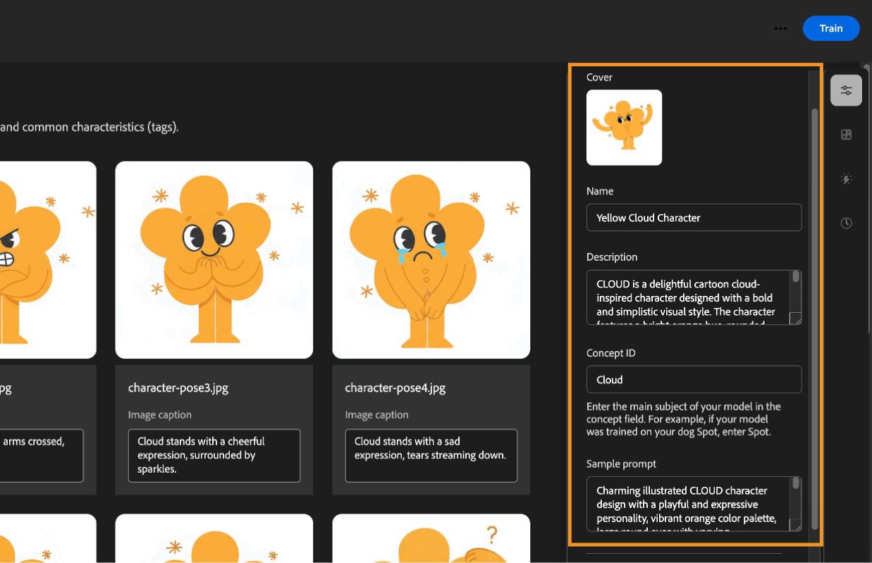This screenshot has height=563, width=872.
Task: Open the cheerful character-pose3.jpg image
Action: (x=214, y=259)
